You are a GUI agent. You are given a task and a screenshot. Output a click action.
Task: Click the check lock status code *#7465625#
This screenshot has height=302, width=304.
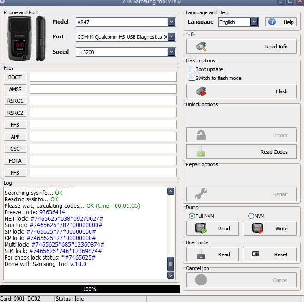pos(79,257)
